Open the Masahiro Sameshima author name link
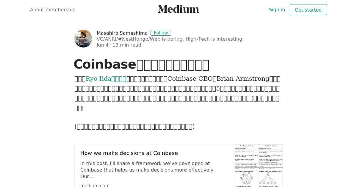The image size is (357, 187). point(122,33)
